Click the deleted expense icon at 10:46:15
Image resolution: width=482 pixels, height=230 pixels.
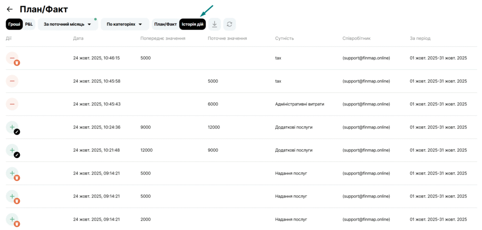pos(12,58)
